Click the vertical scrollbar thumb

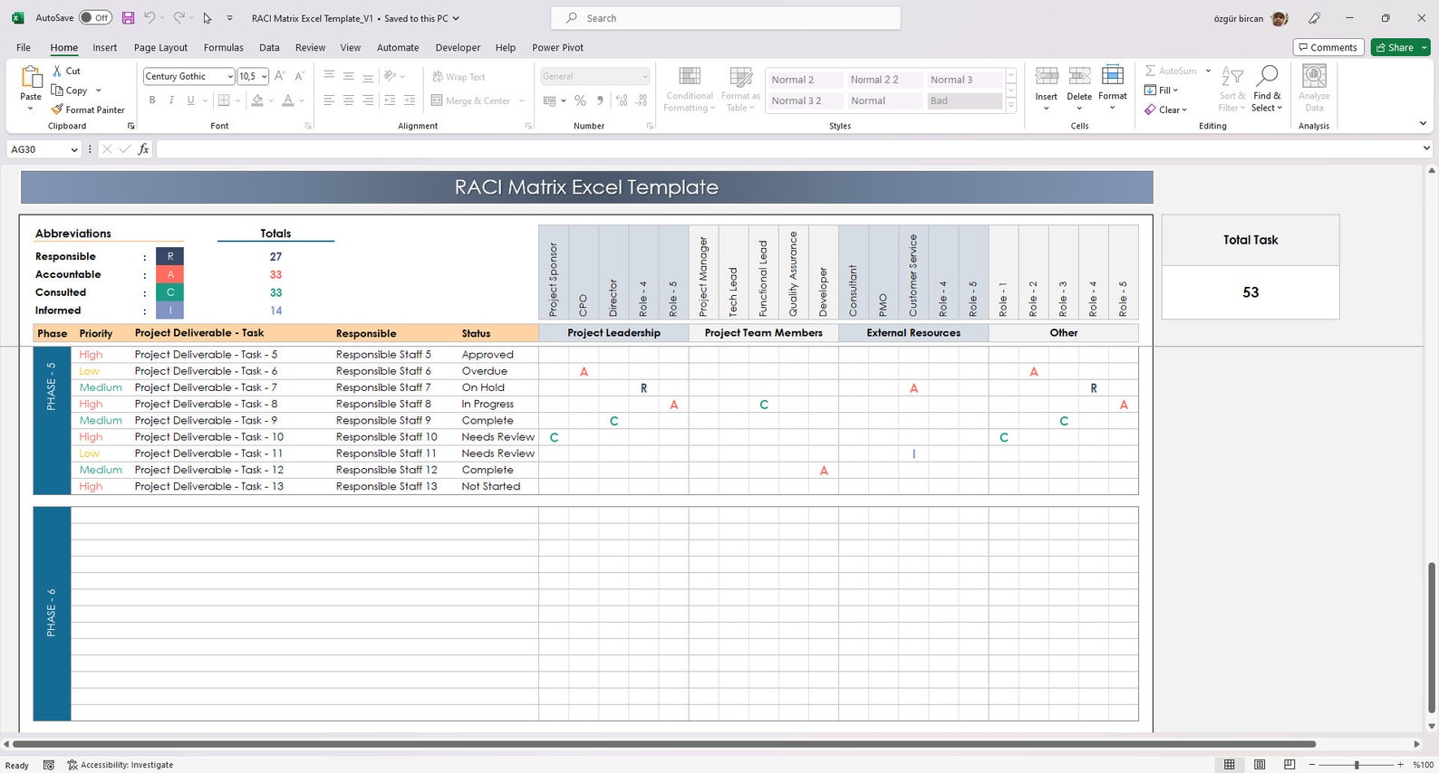pyautogui.click(x=1432, y=636)
